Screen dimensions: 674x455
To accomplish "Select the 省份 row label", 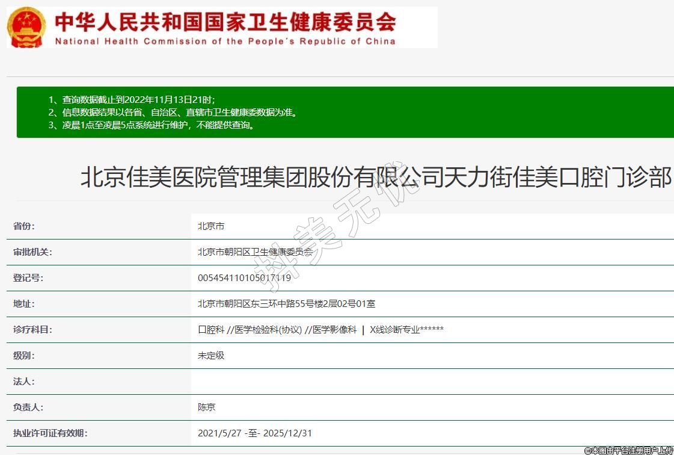I will point(24,226).
